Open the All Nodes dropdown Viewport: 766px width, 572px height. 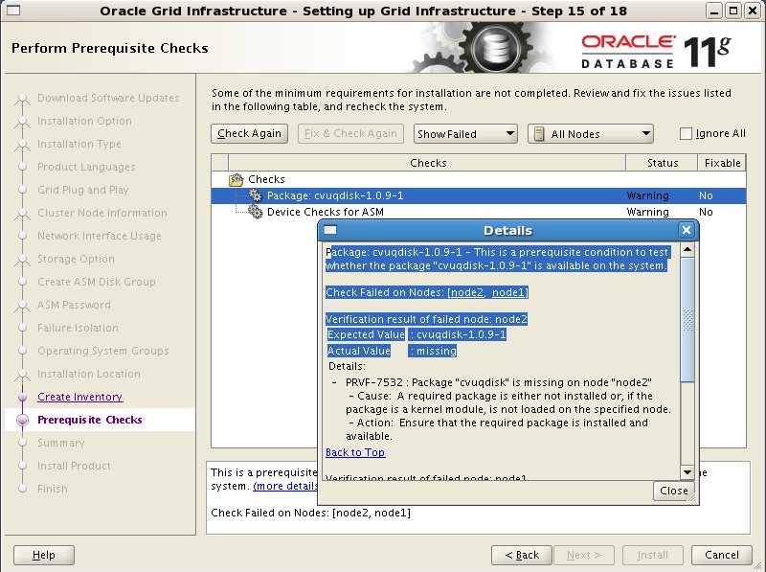[x=590, y=133]
